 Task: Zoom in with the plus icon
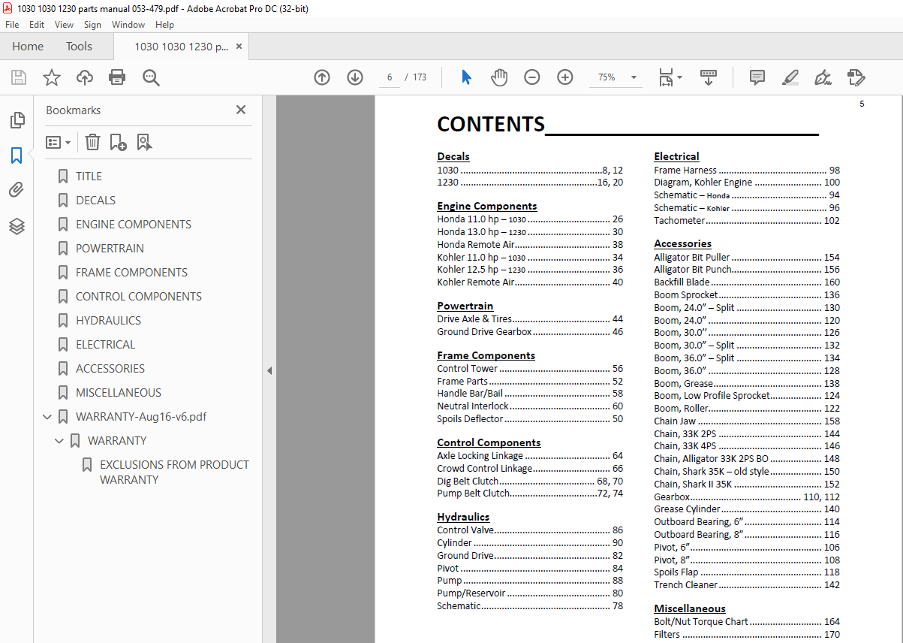[565, 77]
